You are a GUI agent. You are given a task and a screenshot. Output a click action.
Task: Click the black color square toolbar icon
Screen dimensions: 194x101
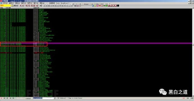pos(118,6)
